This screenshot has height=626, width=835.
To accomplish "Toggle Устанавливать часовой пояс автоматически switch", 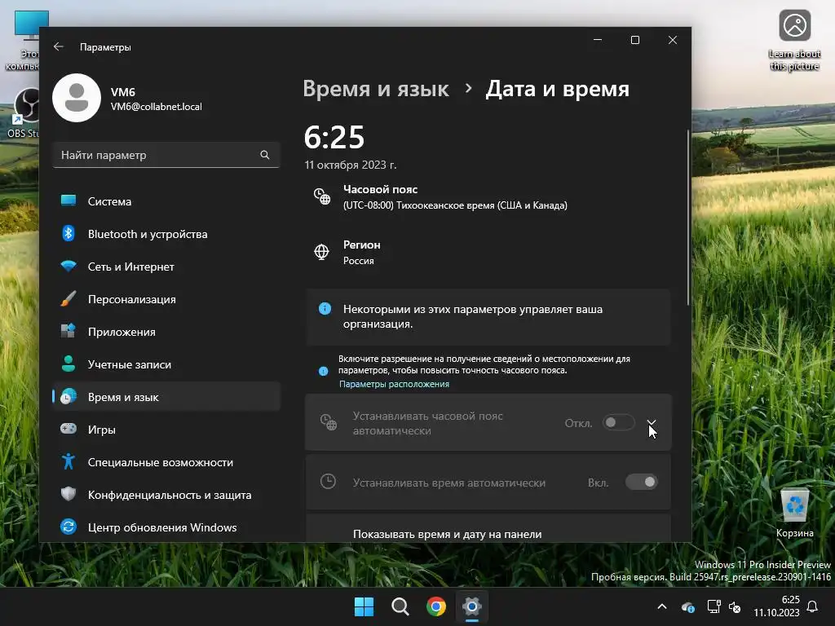I will [x=619, y=423].
